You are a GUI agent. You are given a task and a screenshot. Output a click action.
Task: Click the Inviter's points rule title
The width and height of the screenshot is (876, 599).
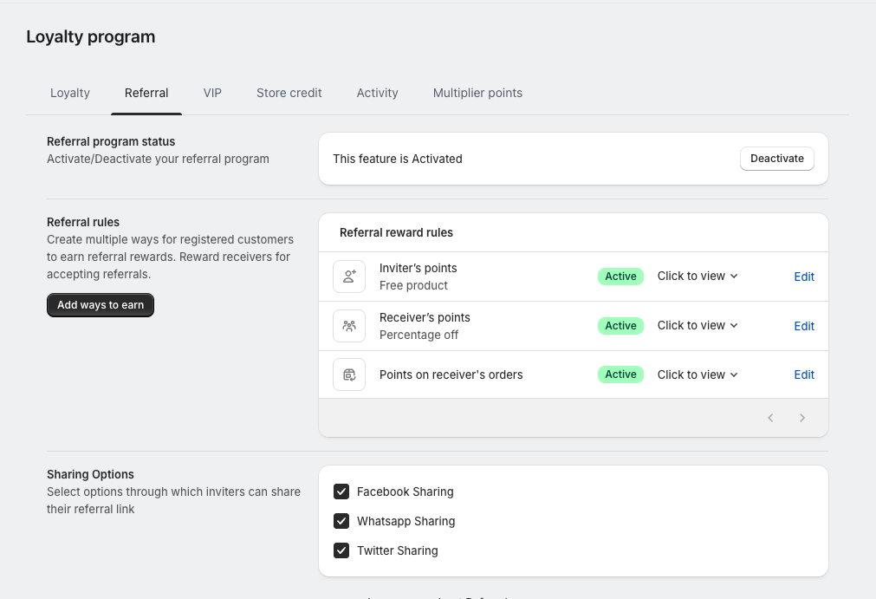[x=418, y=268]
